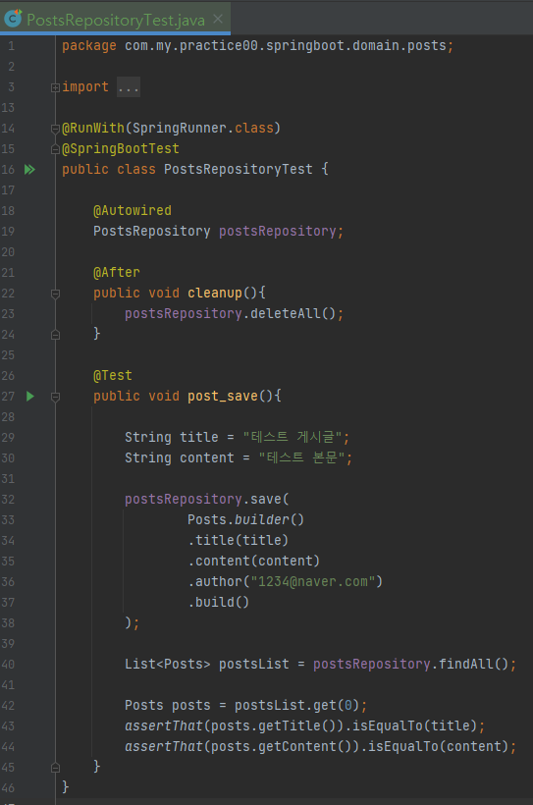This screenshot has width=533, height=805.
Task: Click the package declaration text on line 1
Action: [258, 46]
